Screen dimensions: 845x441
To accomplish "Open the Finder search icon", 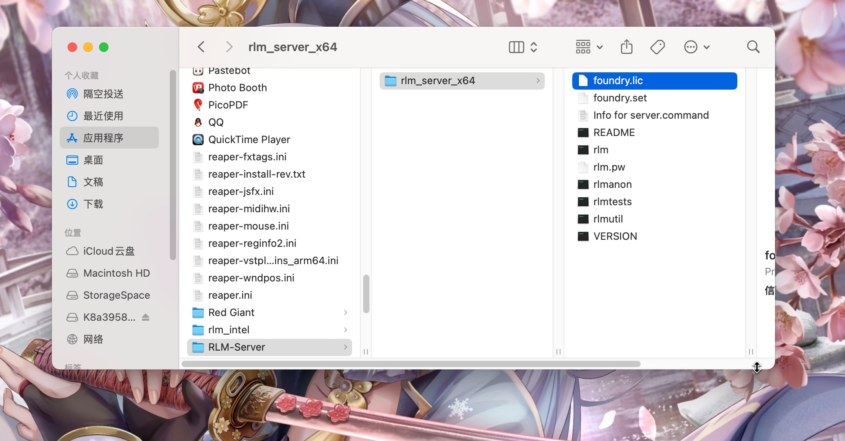I will pyautogui.click(x=753, y=47).
